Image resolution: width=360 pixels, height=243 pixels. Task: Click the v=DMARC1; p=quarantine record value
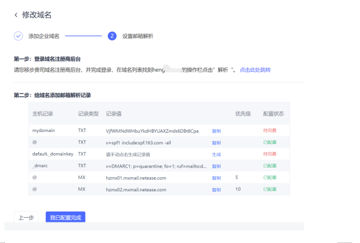tap(156, 166)
